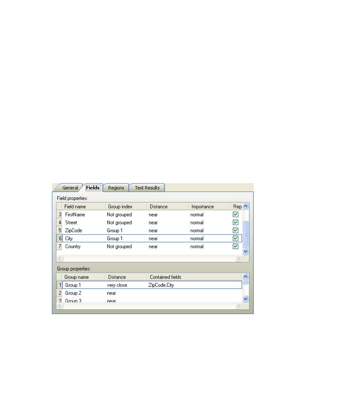Click Group 1 cell of ZipCode row
This screenshot has height=414, width=339.
[x=126, y=230]
